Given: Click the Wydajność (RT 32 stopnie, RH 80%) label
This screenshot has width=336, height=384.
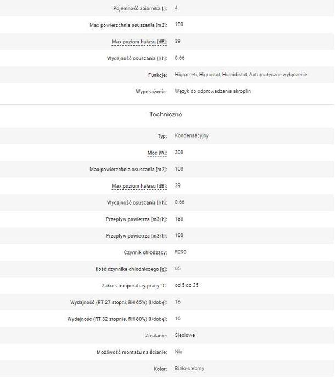Looking at the screenshot, I should pyautogui.click(x=117, y=319).
